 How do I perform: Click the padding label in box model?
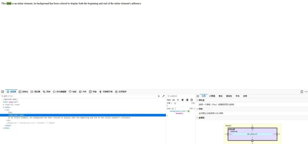click(234, 131)
